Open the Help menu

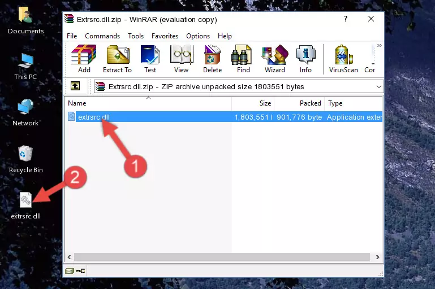225,36
